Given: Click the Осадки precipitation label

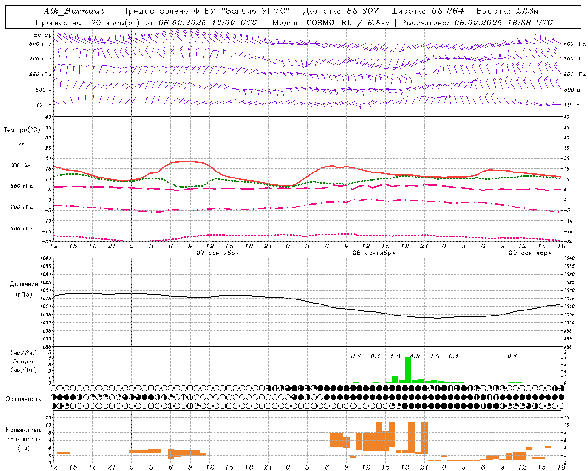Looking at the screenshot, I should click(23, 362).
